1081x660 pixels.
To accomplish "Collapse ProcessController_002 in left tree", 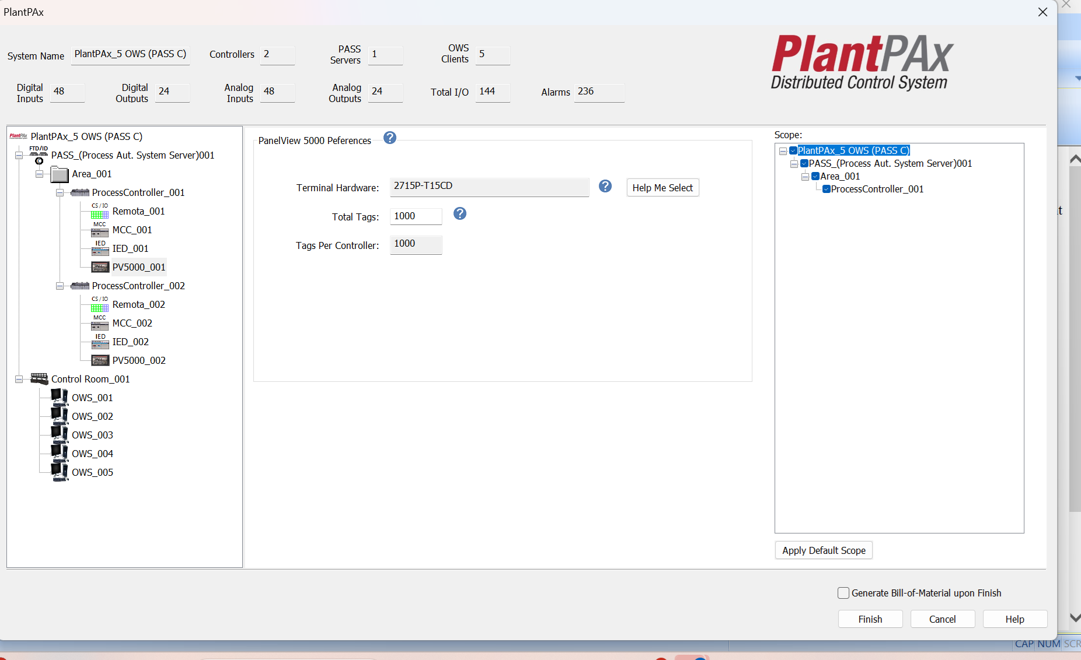I will (x=60, y=286).
